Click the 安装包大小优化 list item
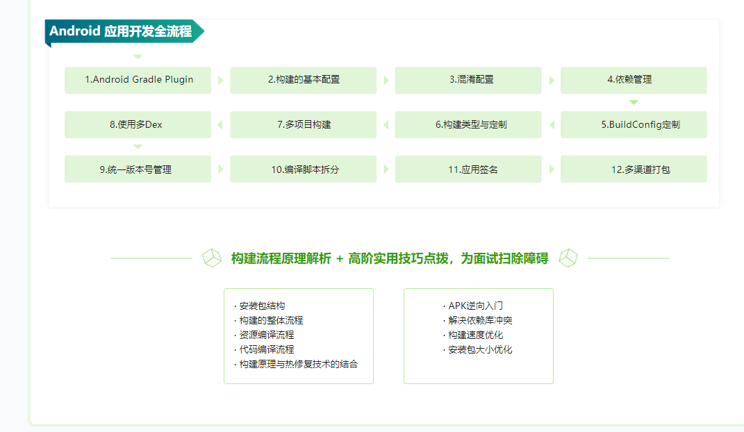744x432 pixels. 480,349
